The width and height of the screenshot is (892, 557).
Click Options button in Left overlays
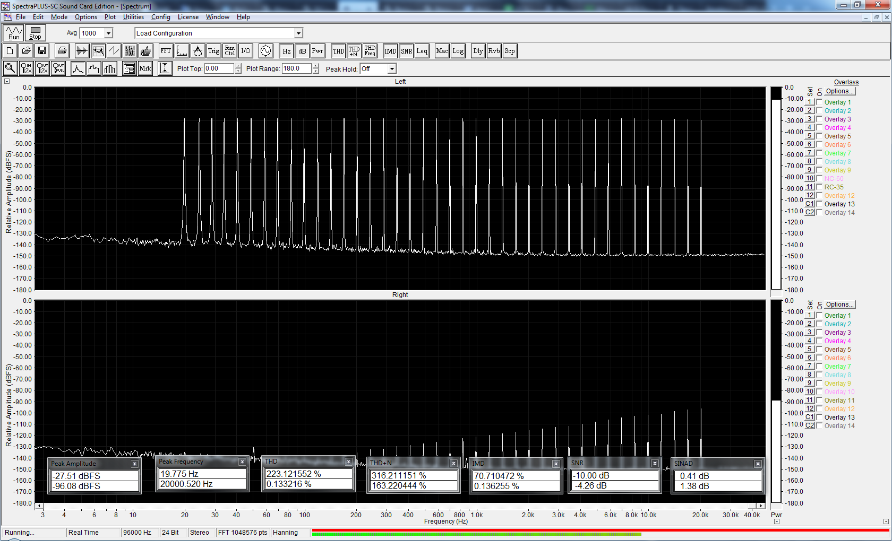[x=839, y=91]
